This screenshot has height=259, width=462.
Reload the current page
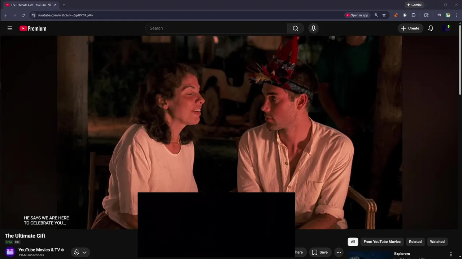coord(23,15)
